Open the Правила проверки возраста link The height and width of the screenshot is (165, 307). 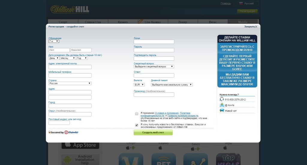click(x=183, y=116)
